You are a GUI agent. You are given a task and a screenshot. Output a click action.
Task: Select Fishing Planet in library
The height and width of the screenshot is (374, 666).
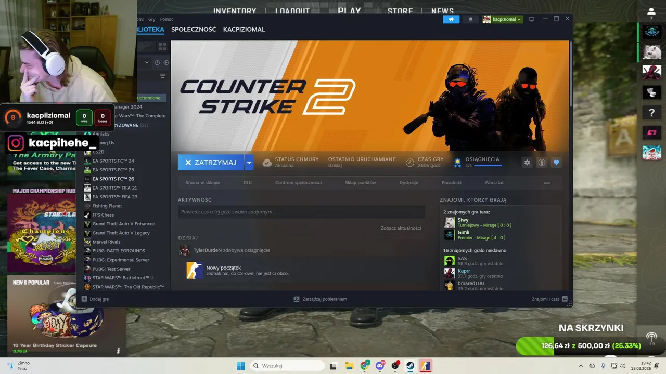[x=107, y=206]
